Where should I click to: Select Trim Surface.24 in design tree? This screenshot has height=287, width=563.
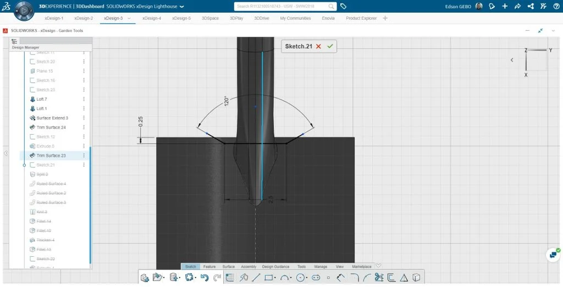51,128
